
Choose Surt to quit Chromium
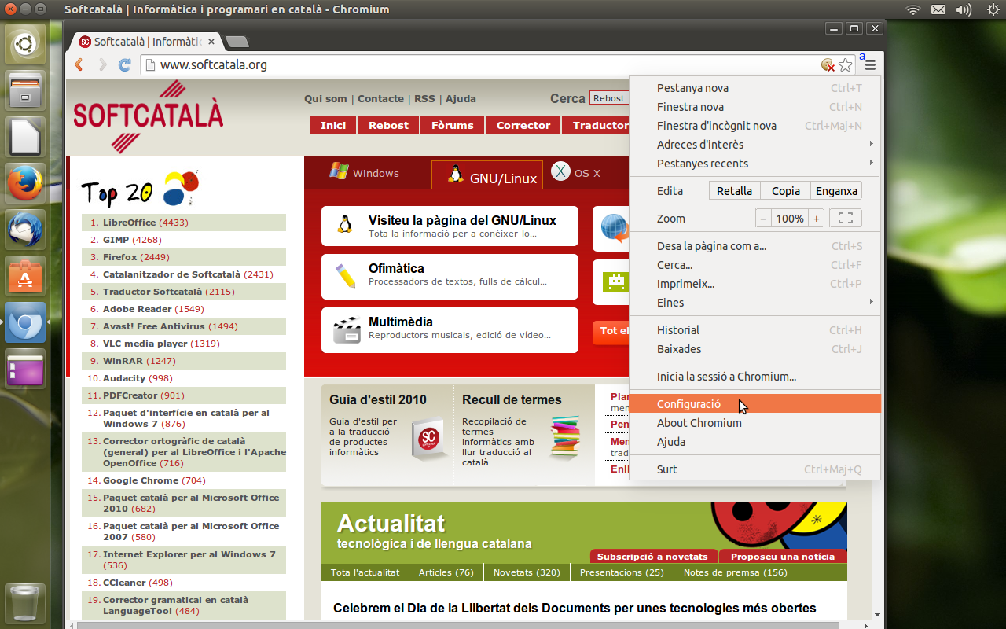(755, 469)
